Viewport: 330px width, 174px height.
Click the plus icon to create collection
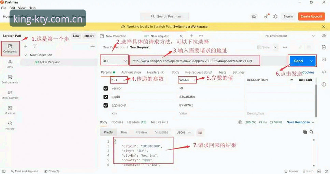pos(26,46)
